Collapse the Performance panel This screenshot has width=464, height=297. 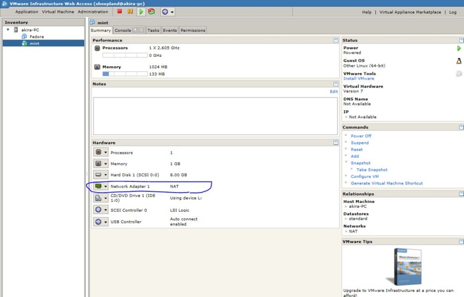point(336,40)
